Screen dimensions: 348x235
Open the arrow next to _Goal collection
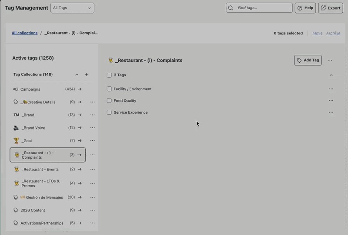(80, 141)
